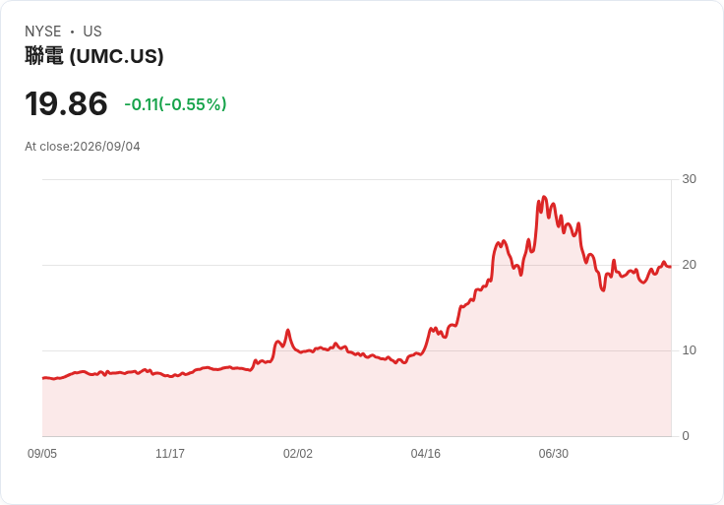
Task: Click the 04/16 date axis label
Action: 426,454
